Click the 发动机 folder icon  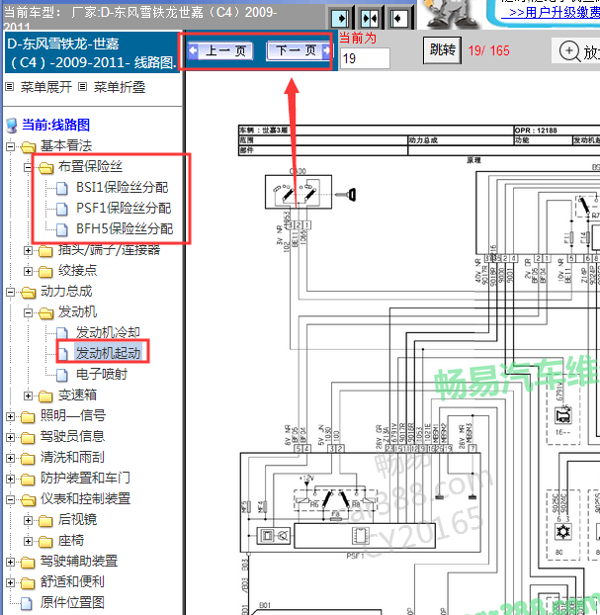click(45, 313)
